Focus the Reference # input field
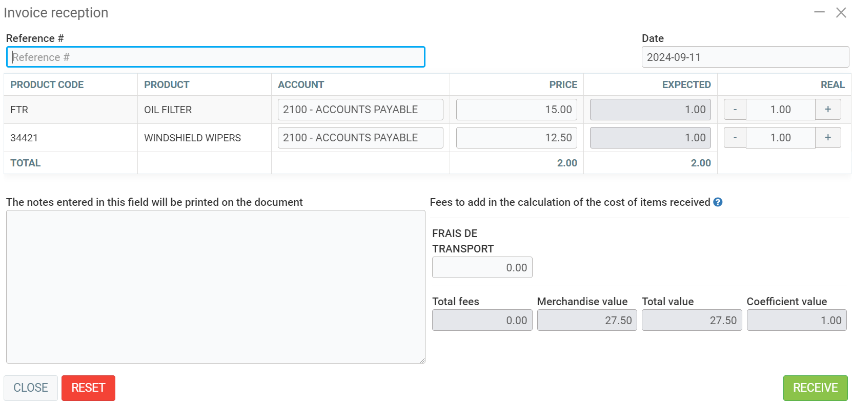The height and width of the screenshot is (404, 853). (x=215, y=57)
